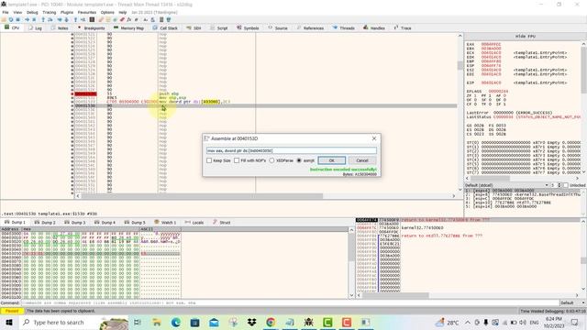
Task: Open Dropbox from the taskbar
Action: click(251, 322)
